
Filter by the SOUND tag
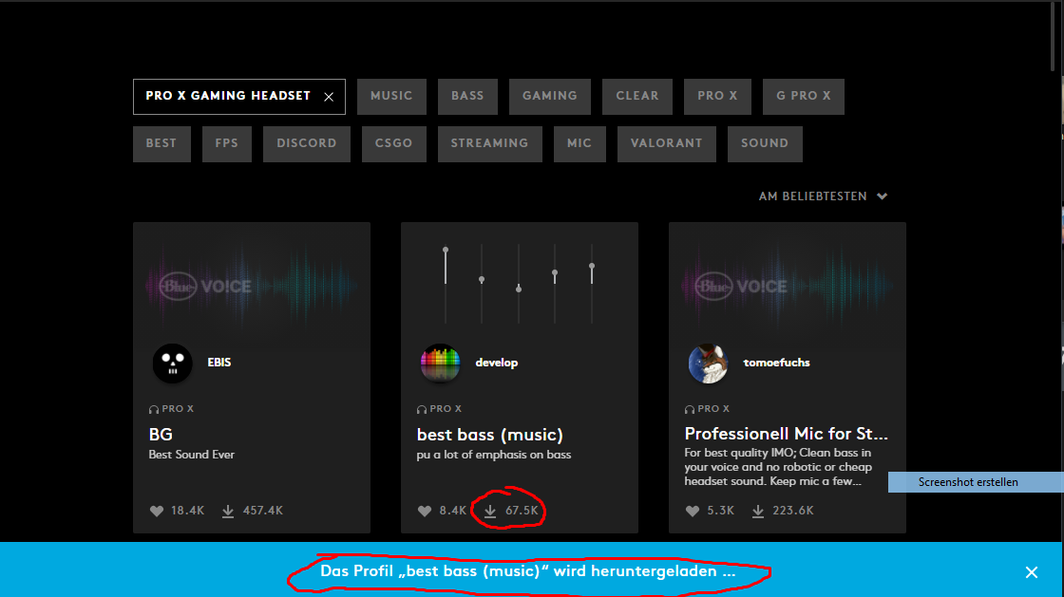765,143
